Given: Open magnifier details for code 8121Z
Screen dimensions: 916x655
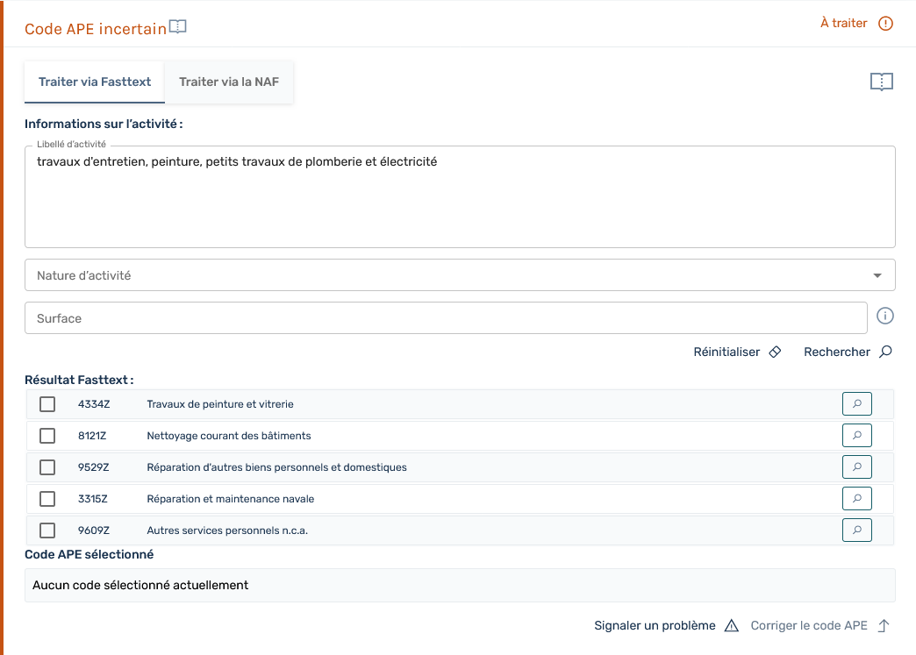Looking at the screenshot, I should pyautogui.click(x=856, y=436).
